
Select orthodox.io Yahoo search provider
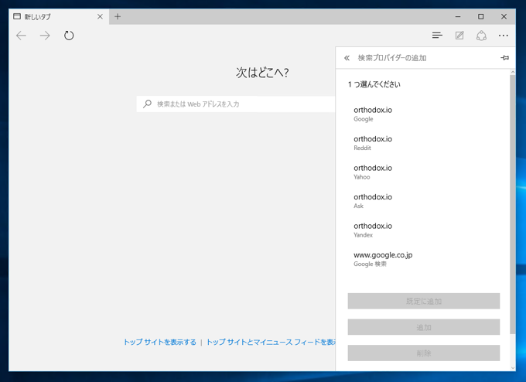coord(423,172)
